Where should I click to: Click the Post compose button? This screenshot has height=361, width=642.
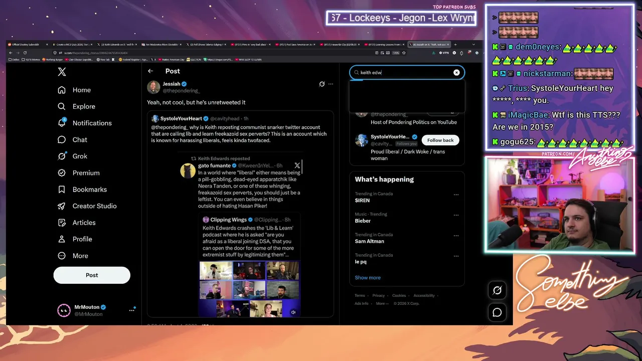tap(92, 275)
